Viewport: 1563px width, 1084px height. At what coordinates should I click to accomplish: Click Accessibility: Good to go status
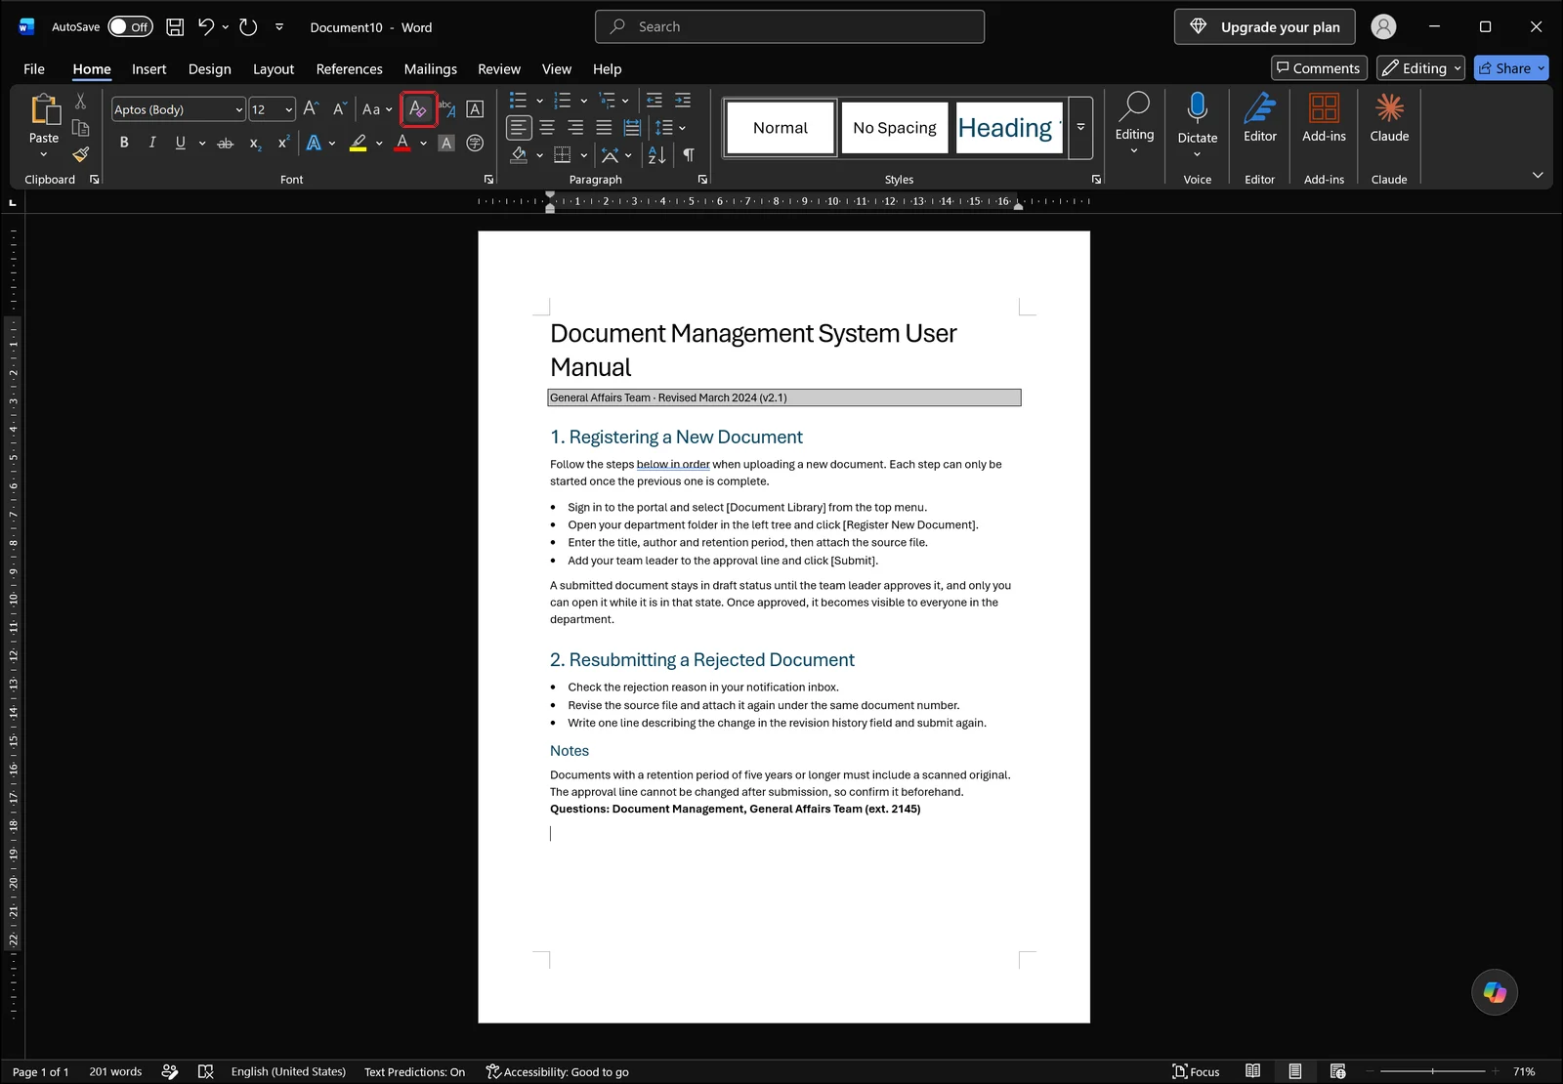coord(557,1071)
